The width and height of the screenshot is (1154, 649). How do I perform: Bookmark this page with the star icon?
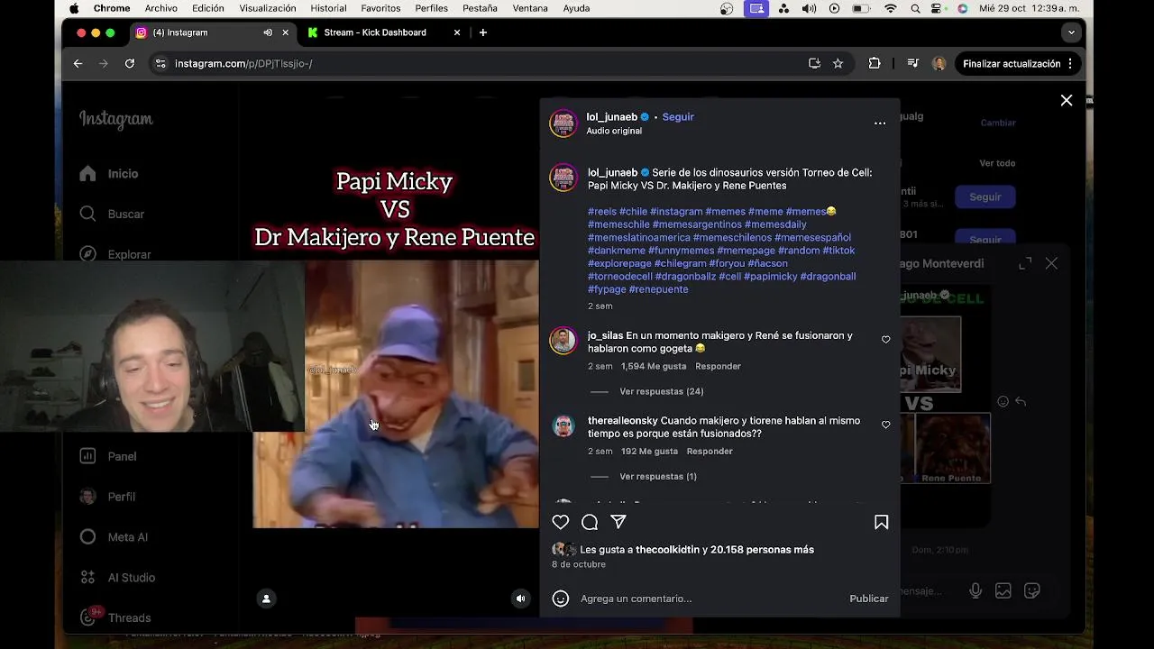click(x=838, y=64)
